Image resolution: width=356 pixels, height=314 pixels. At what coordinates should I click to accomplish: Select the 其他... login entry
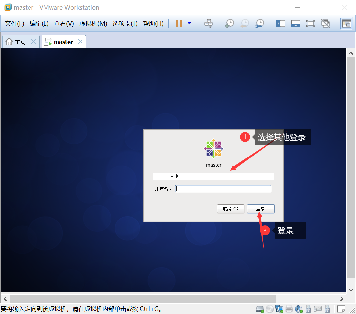214,176
